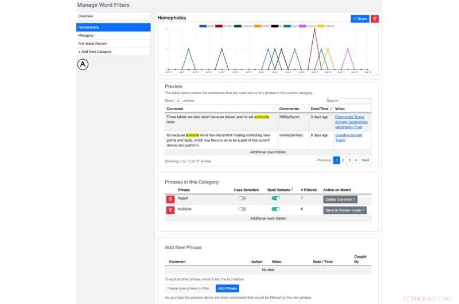Image resolution: width=459 pixels, height=304 pixels.
Task: Click the 'Caught By' column header
Action: coord(360,259)
